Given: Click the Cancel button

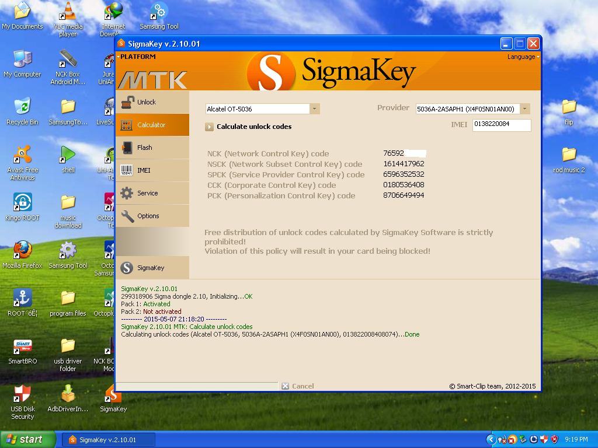Looking at the screenshot, I should point(298,386).
